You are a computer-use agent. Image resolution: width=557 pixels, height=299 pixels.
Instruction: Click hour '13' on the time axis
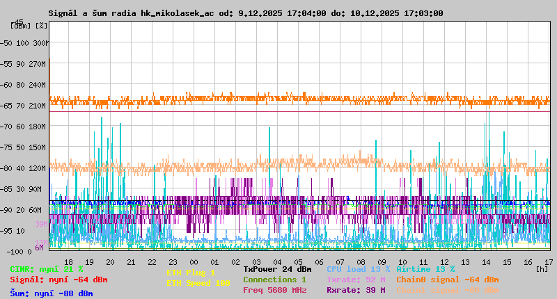point(465,262)
